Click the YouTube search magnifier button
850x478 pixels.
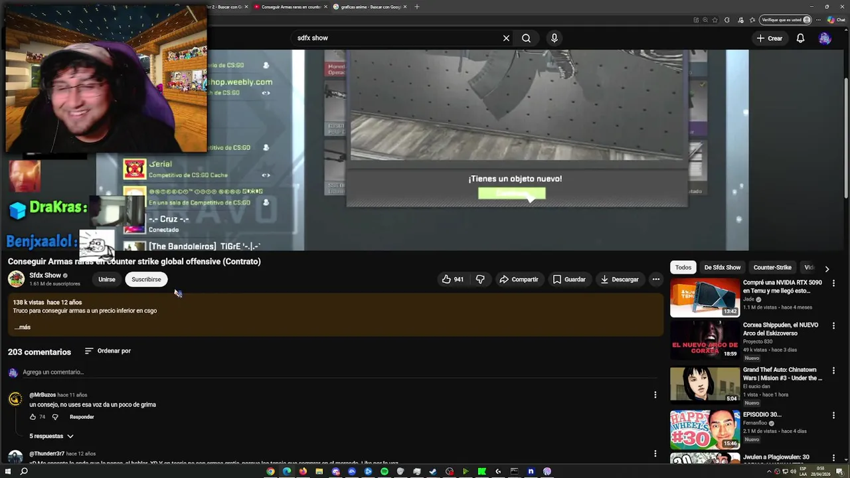526,38
